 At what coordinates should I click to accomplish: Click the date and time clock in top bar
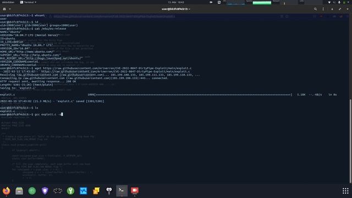[x=176, y=2]
